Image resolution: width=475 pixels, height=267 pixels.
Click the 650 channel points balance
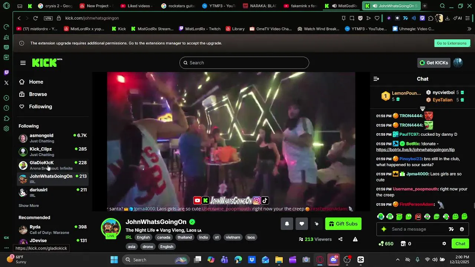pos(386,244)
